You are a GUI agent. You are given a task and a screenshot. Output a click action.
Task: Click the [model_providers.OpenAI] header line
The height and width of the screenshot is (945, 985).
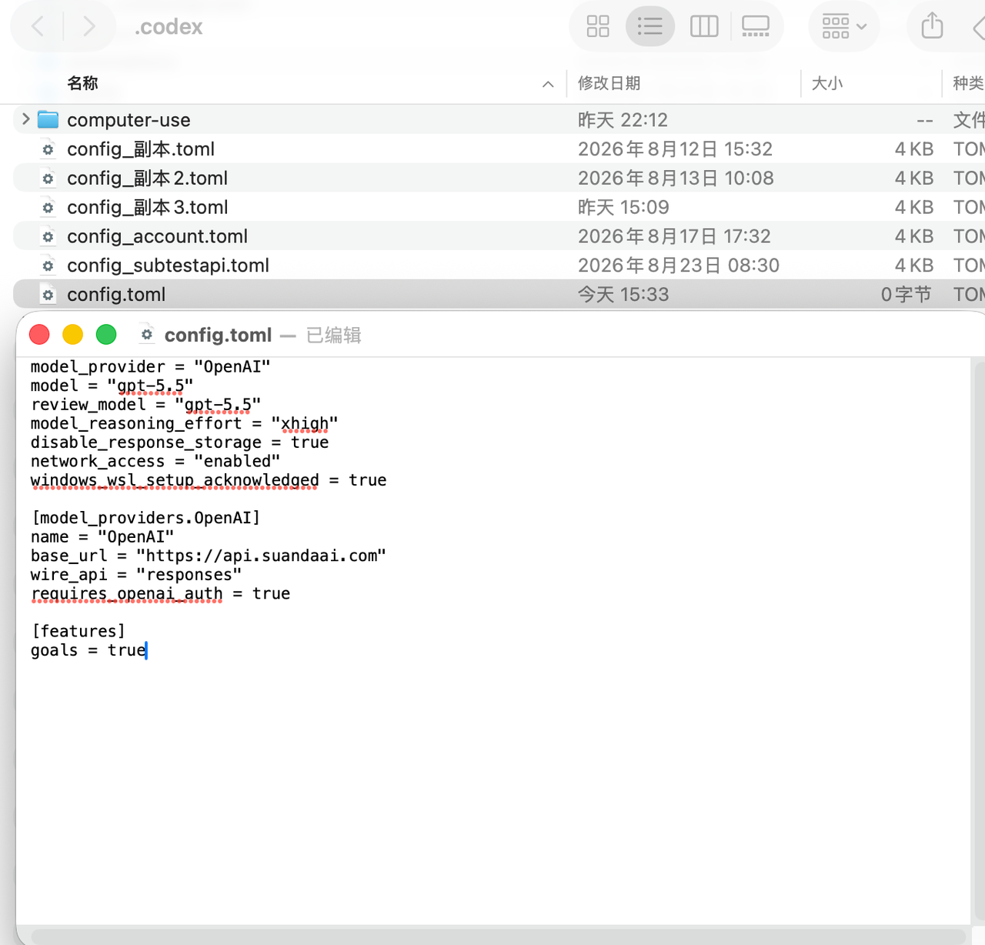click(145, 518)
